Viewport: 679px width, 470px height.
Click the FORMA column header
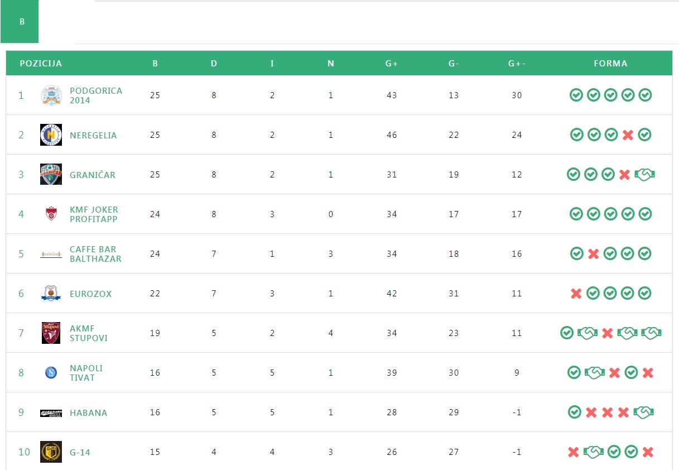pyautogui.click(x=610, y=64)
